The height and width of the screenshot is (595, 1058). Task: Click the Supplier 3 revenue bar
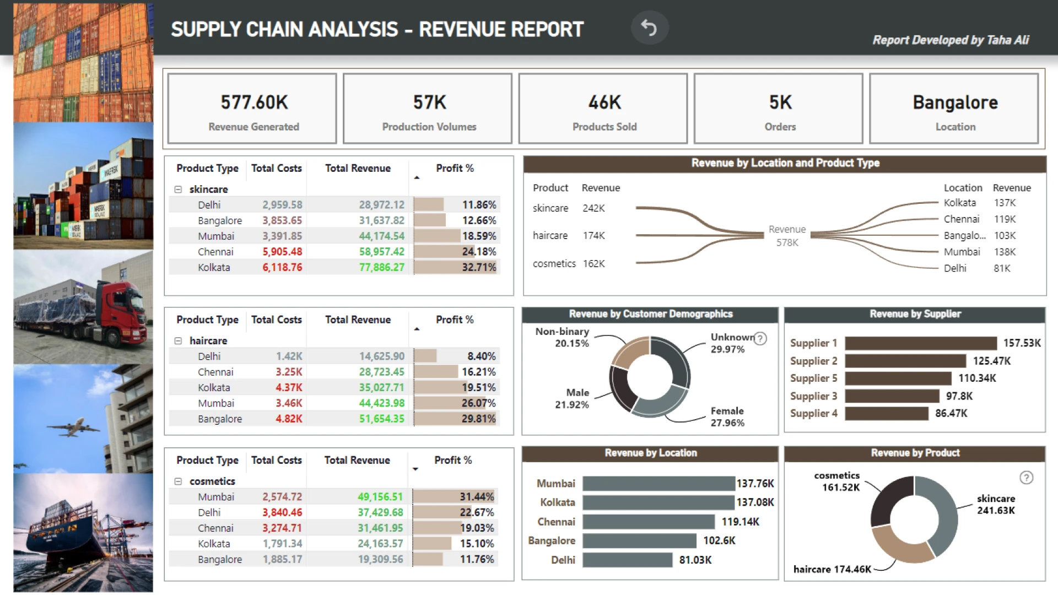click(892, 396)
